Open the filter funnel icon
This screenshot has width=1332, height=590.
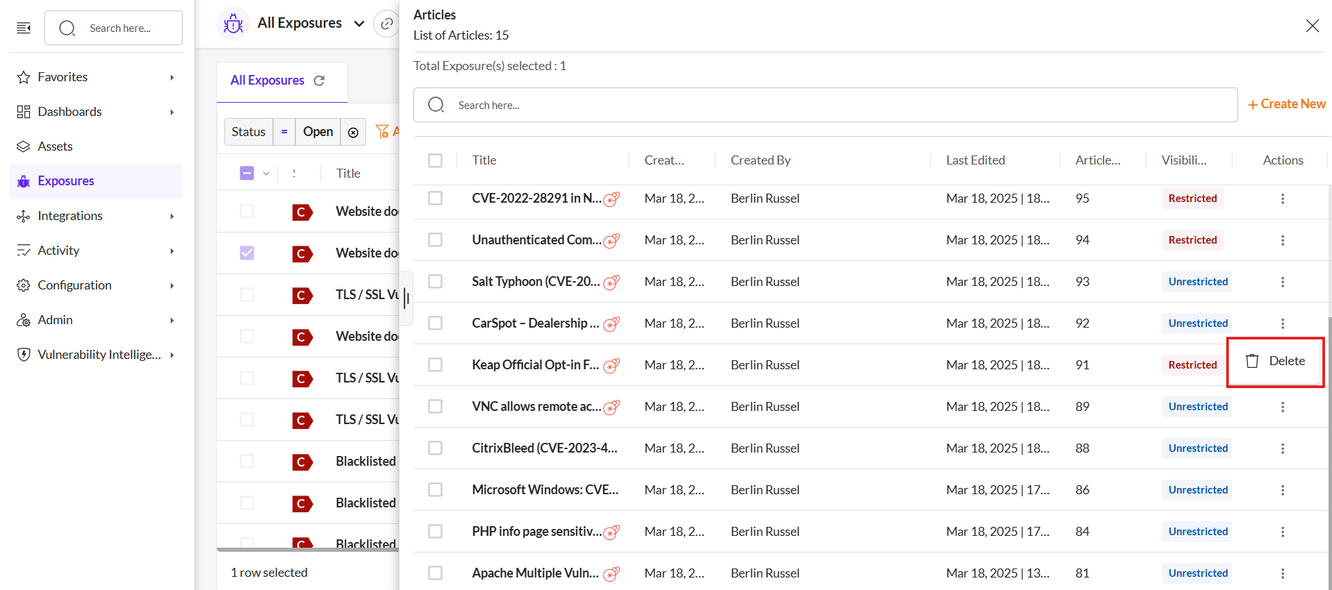tap(382, 131)
